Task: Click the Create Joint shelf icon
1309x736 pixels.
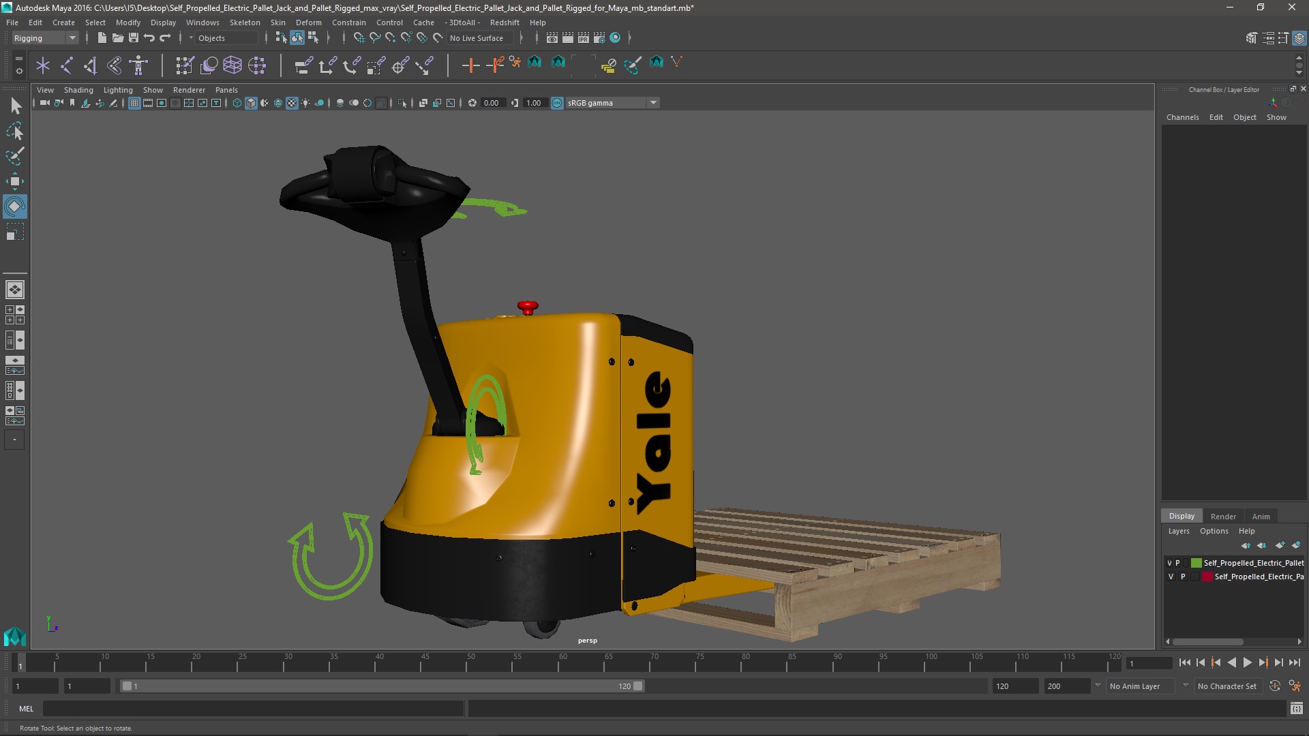Action: pos(67,65)
